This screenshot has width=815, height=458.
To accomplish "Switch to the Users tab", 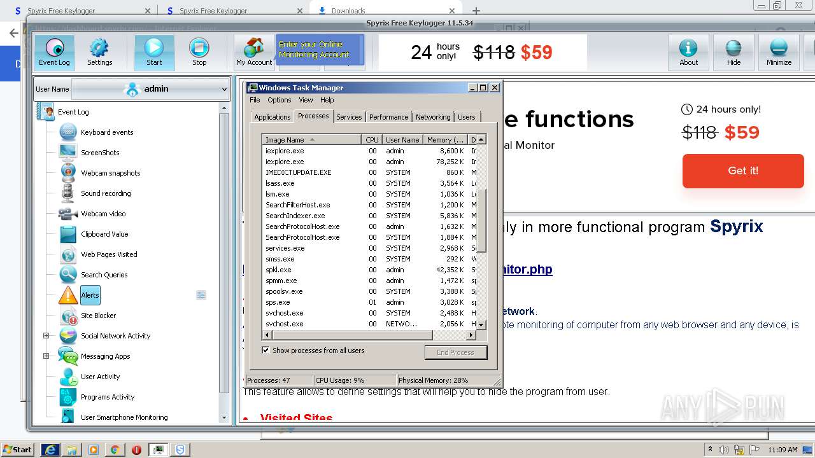I will coord(466,117).
